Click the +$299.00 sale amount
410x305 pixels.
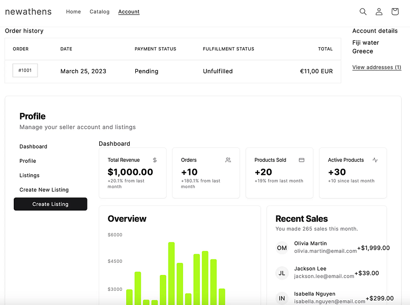tap(379, 298)
